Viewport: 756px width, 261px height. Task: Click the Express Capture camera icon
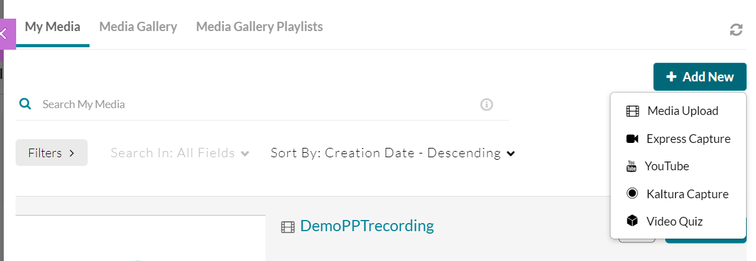click(632, 139)
